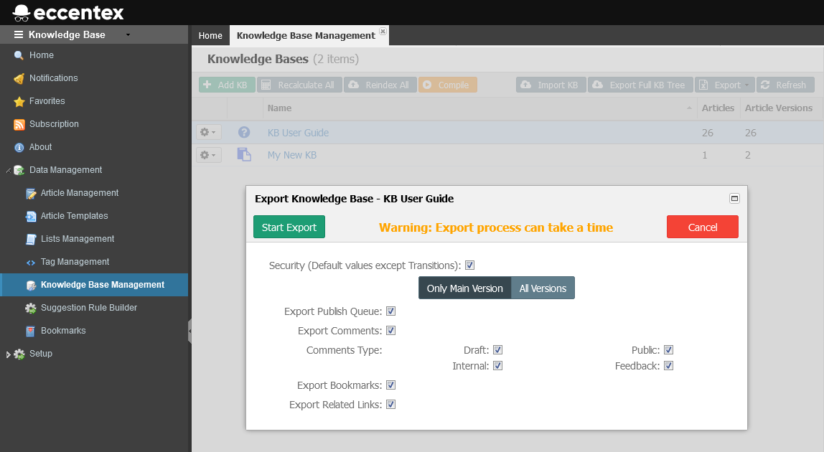Click the Favorites star icon

click(19, 101)
